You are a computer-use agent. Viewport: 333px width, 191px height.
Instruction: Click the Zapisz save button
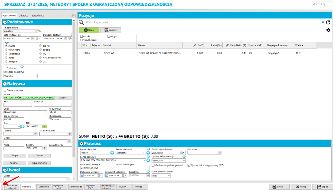coord(320,187)
